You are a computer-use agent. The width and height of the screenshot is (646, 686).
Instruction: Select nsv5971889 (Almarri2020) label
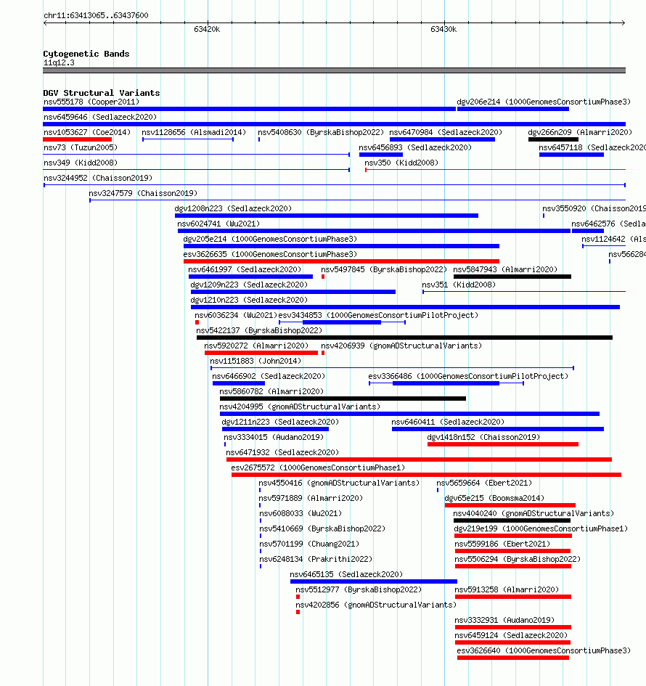311,498
